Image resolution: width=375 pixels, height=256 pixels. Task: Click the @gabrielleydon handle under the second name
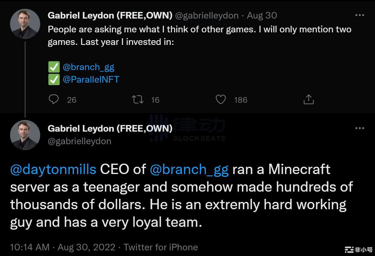tap(79, 141)
